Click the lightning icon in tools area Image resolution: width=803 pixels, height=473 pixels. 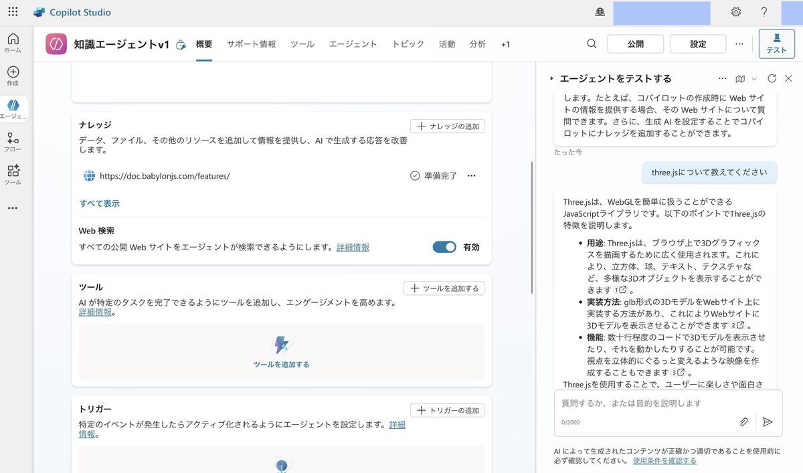coord(282,345)
